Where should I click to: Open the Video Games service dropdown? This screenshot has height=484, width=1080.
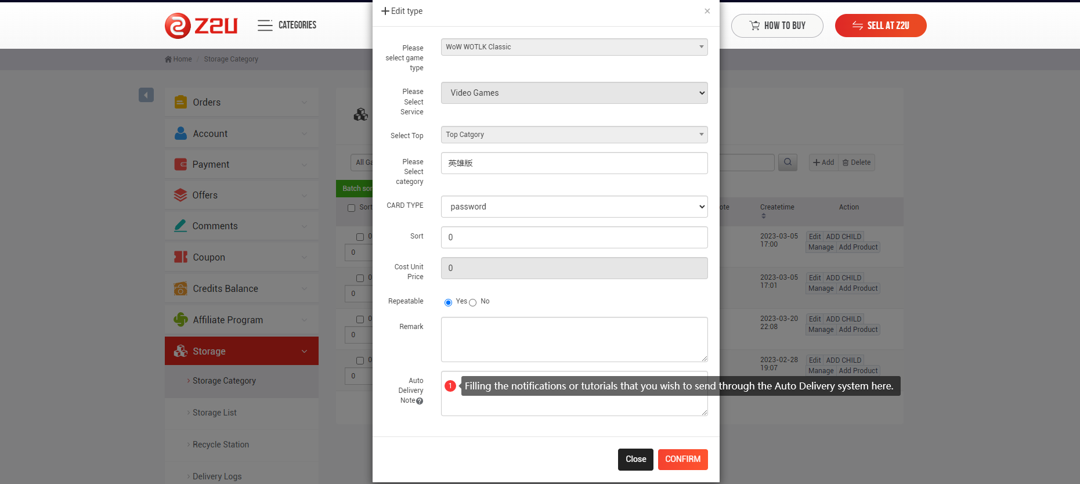point(574,93)
